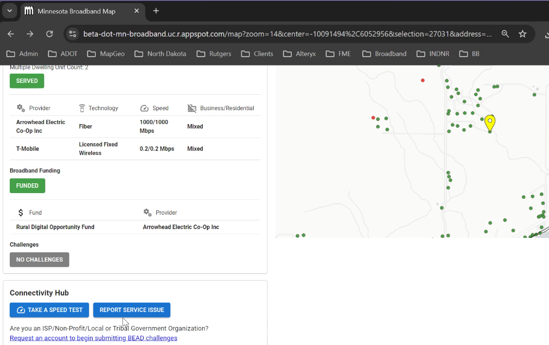Screen dimensions: 549x345
Task: Click the yellow location pin on map
Action: point(490,123)
